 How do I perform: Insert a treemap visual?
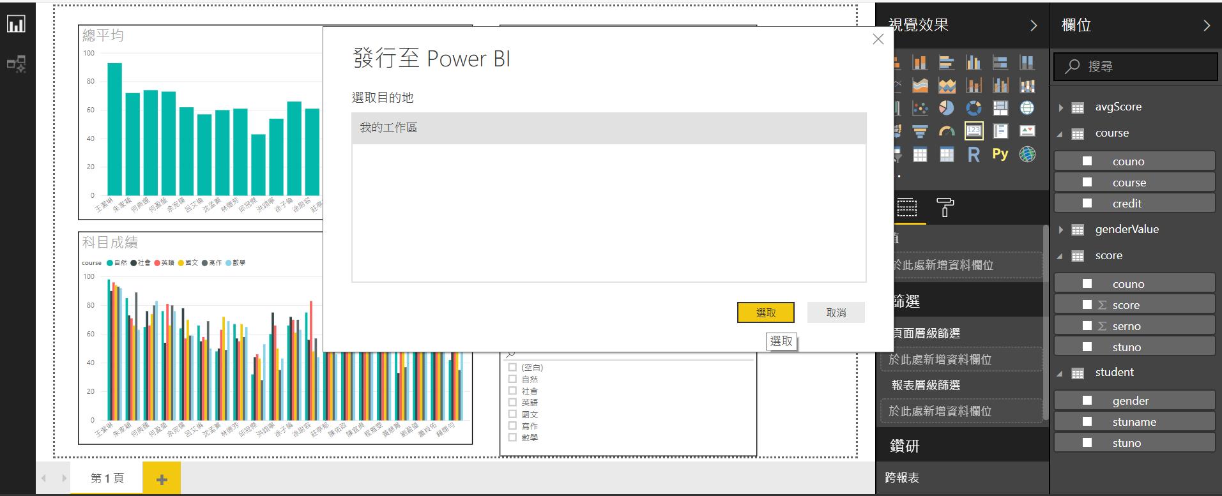coord(1000,109)
